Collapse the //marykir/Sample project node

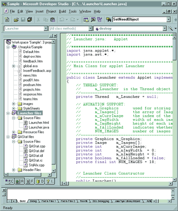click(x=8, y=47)
